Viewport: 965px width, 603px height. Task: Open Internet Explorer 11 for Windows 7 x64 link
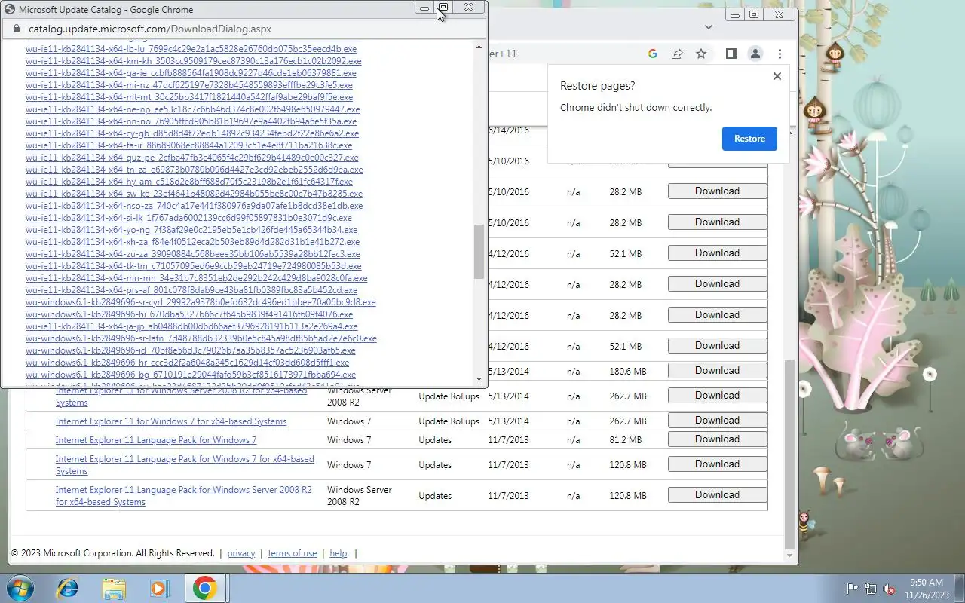point(171,421)
